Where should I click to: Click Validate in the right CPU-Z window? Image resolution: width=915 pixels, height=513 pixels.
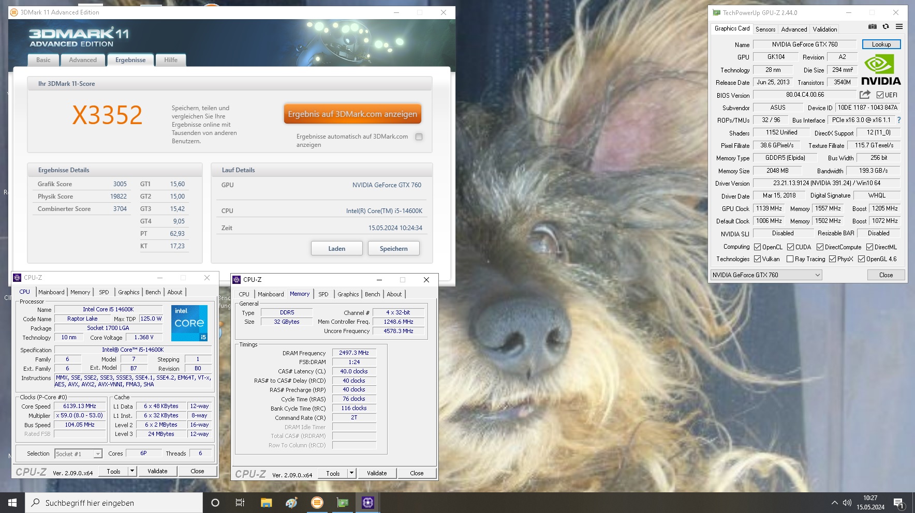377,473
